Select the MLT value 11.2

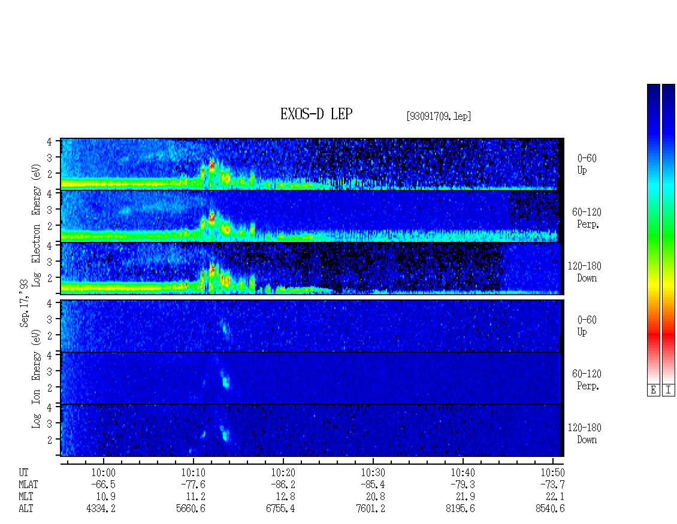pyautogui.click(x=195, y=497)
